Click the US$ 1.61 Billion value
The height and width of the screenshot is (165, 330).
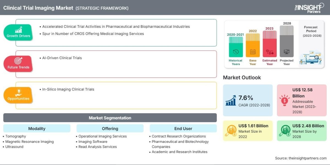253,126
